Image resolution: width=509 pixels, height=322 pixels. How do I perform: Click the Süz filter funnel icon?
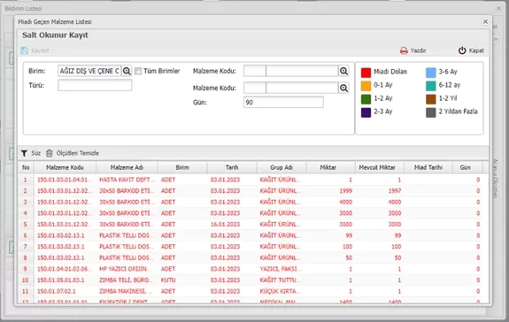[24, 153]
